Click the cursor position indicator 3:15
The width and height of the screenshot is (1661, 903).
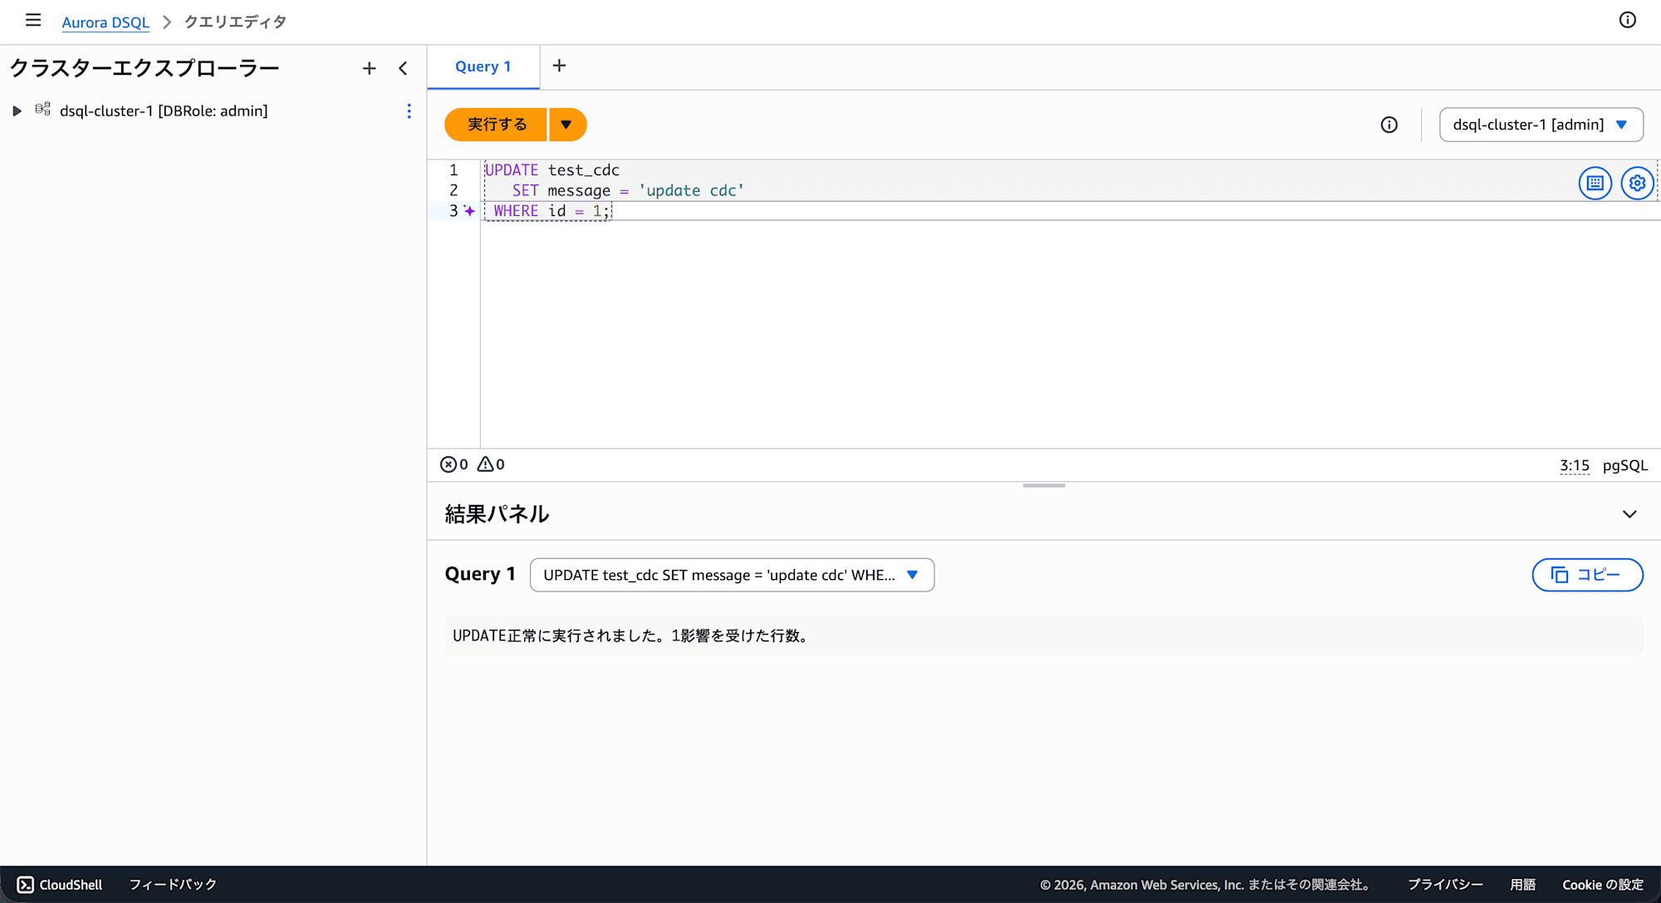(1575, 465)
